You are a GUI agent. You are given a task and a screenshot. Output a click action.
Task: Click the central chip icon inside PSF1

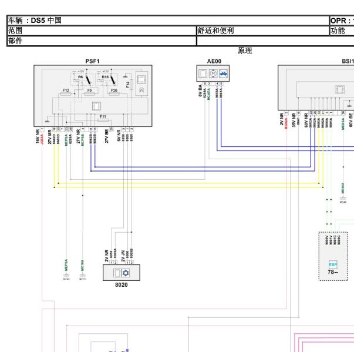[x=96, y=106]
